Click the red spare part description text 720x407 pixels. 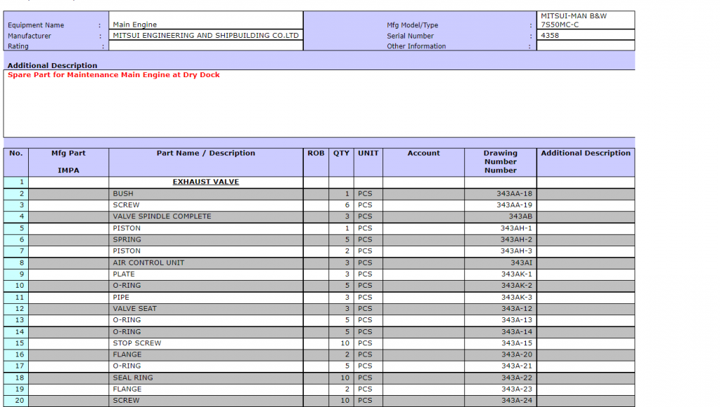coord(114,75)
